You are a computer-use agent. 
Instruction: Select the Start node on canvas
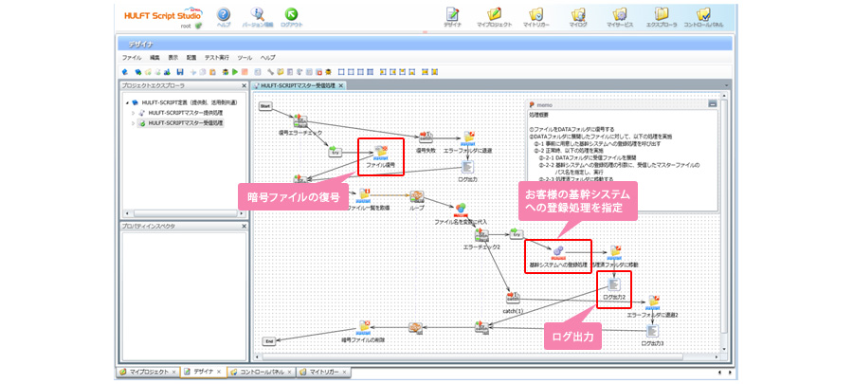[x=265, y=105]
